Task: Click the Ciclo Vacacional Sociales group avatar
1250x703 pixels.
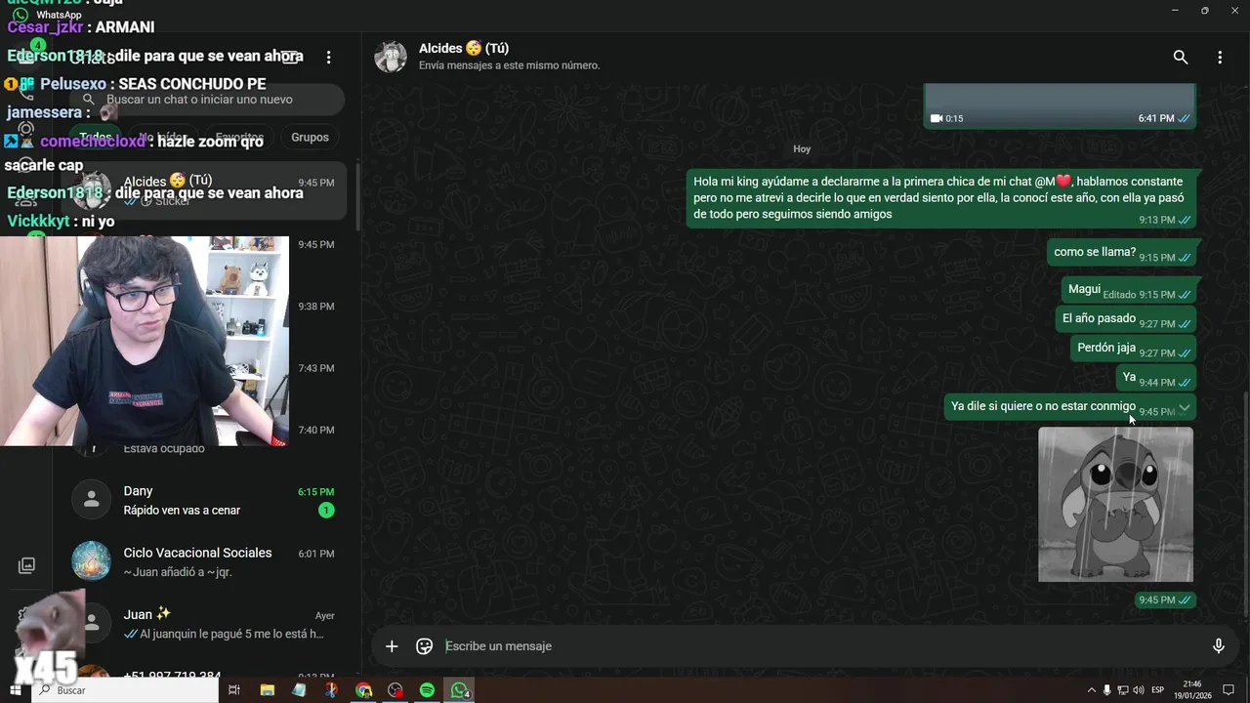Action: 91,560
